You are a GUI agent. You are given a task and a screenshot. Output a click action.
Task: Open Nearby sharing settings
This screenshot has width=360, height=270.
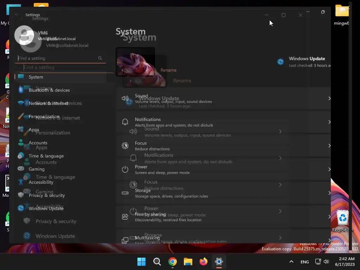[223, 217]
